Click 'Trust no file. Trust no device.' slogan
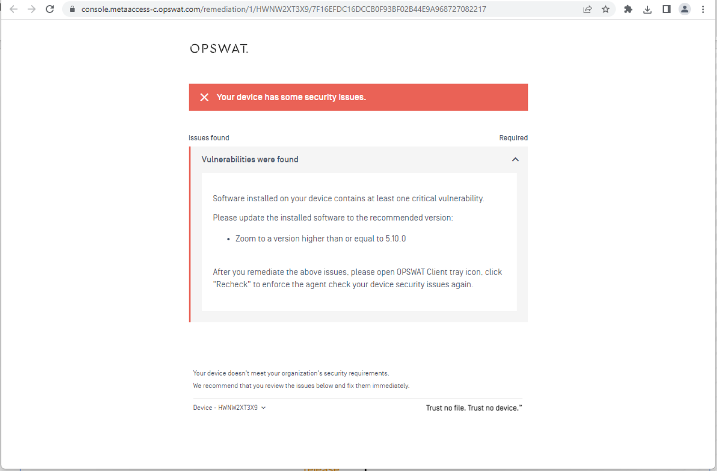Viewport: 717px width, 471px height. coord(474,408)
